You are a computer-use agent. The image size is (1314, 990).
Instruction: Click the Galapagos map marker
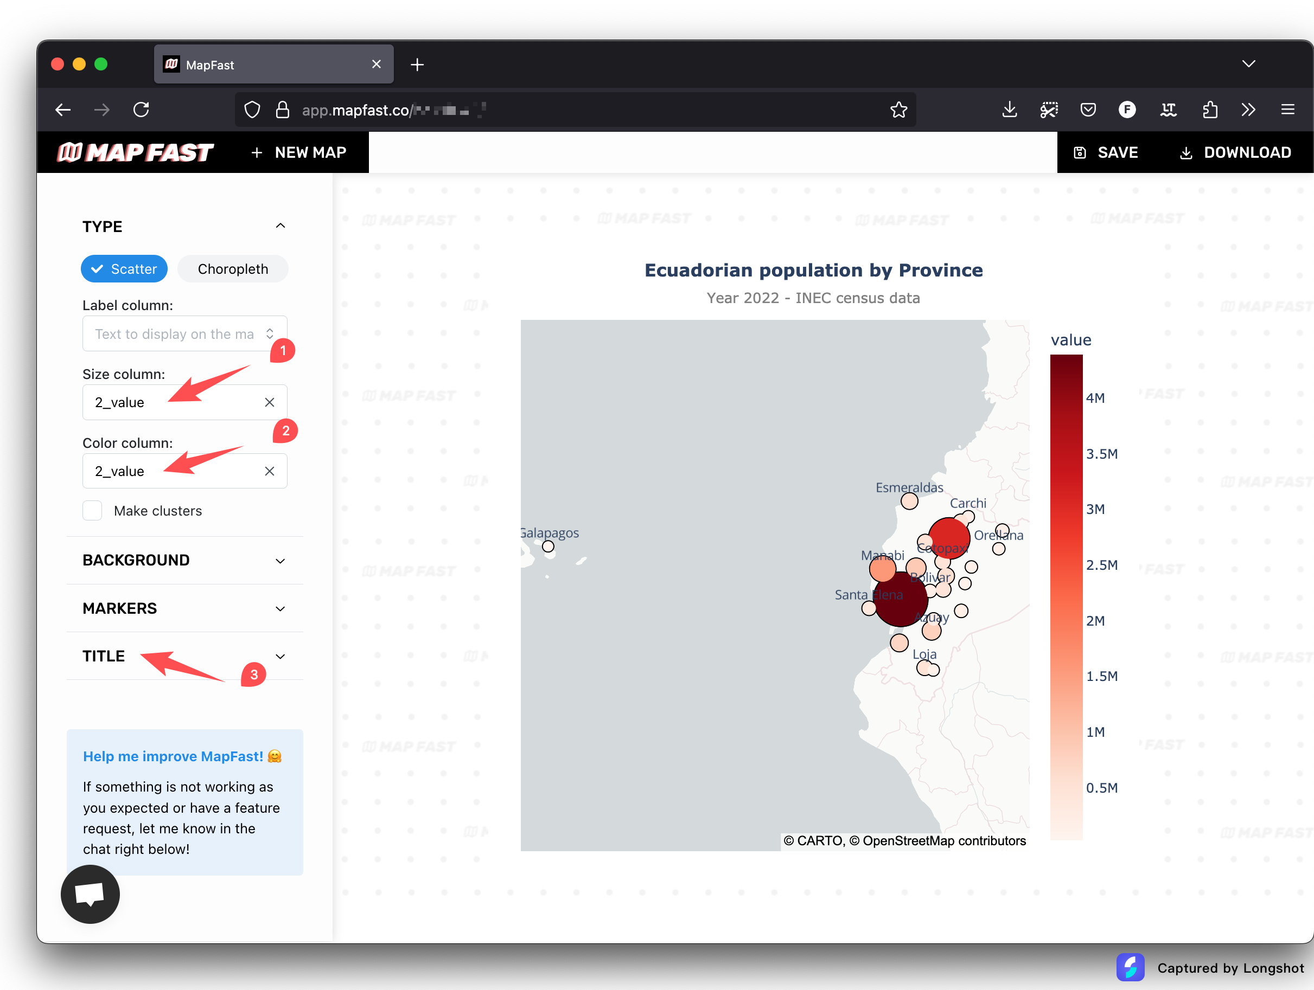pos(548,547)
